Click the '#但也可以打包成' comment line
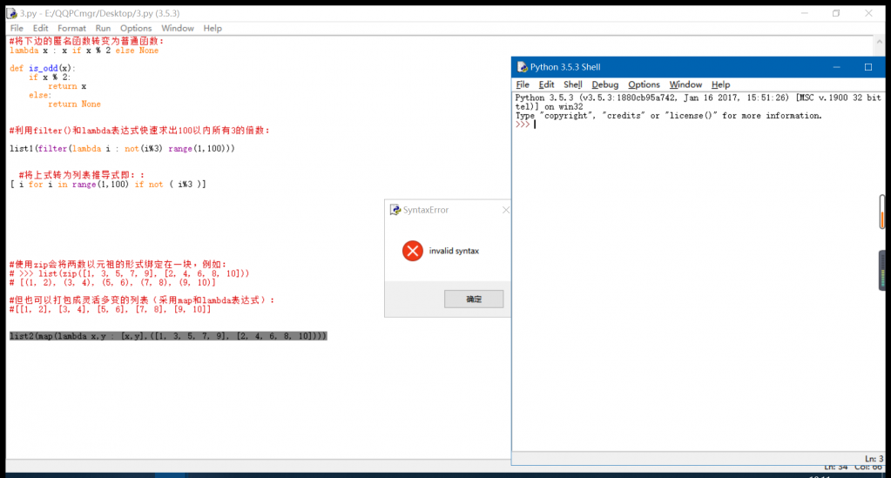The height and width of the screenshot is (478, 891). click(142, 300)
